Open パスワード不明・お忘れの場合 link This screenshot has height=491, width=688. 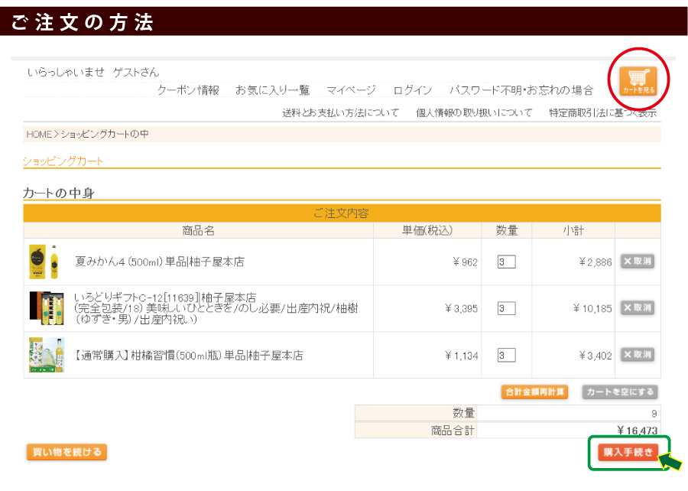[521, 90]
